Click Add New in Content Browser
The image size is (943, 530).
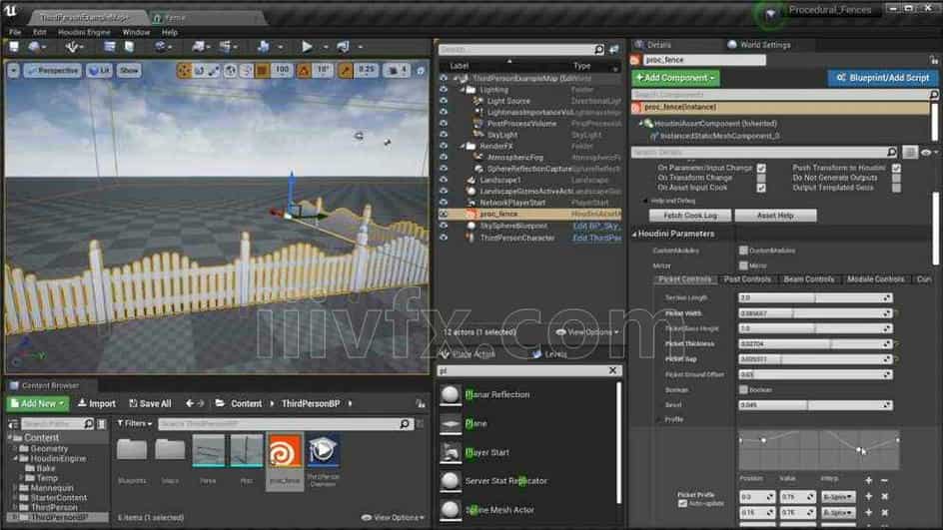[38, 404]
